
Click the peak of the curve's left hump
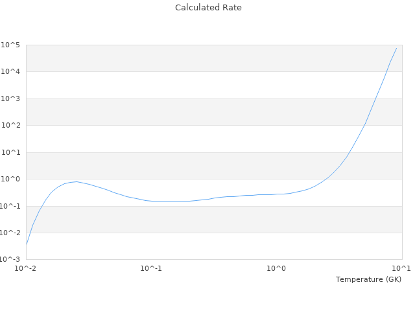tap(77, 181)
